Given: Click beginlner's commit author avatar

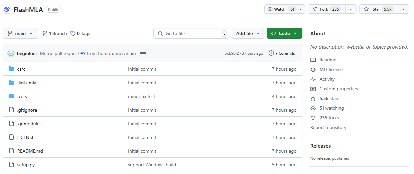Looking at the screenshot, I should click(11, 53).
